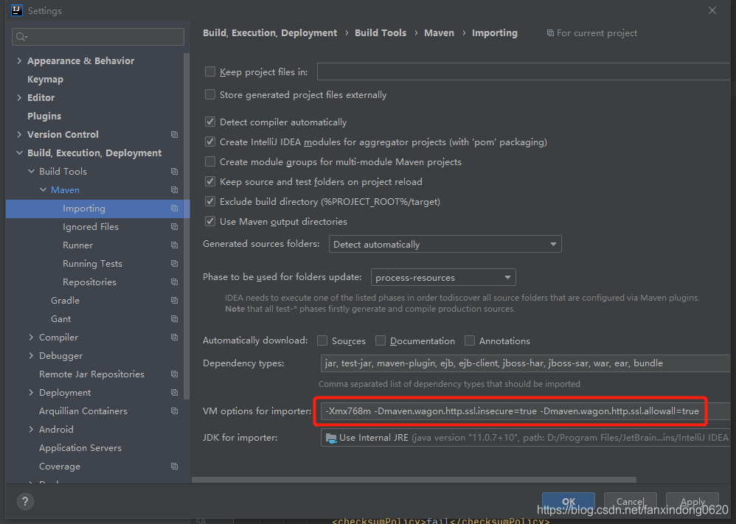Click the project-level icon beside Ignored Files
This screenshot has width=736, height=524.
174,227
